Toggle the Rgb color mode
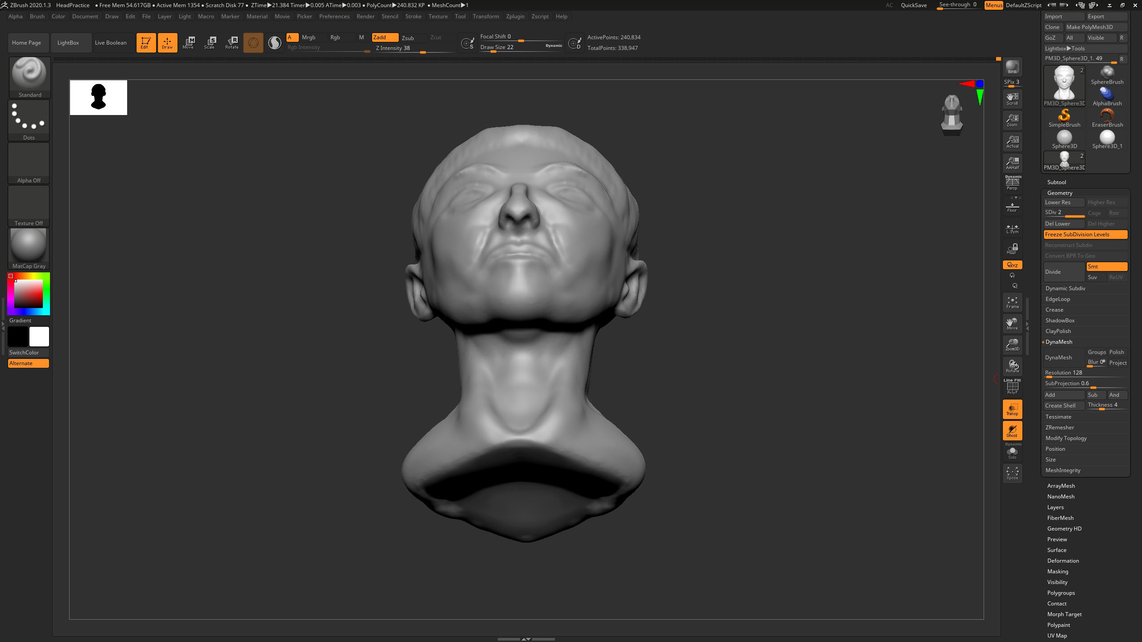1142x642 pixels. 336,37
